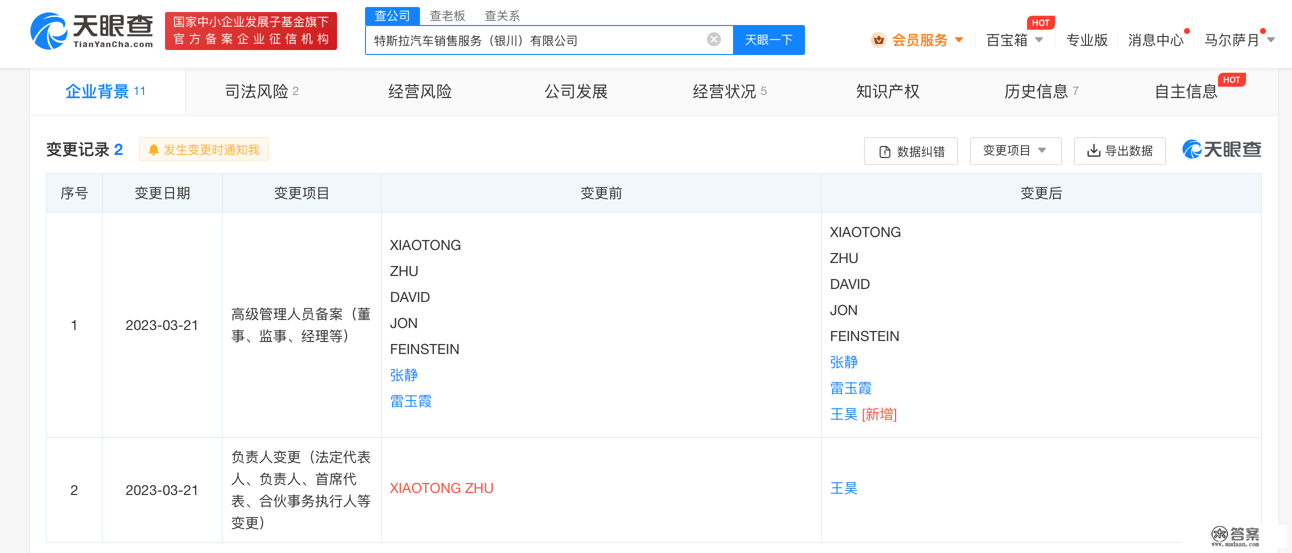
Task: Click the download icon in 导出数据
Action: point(1093,151)
